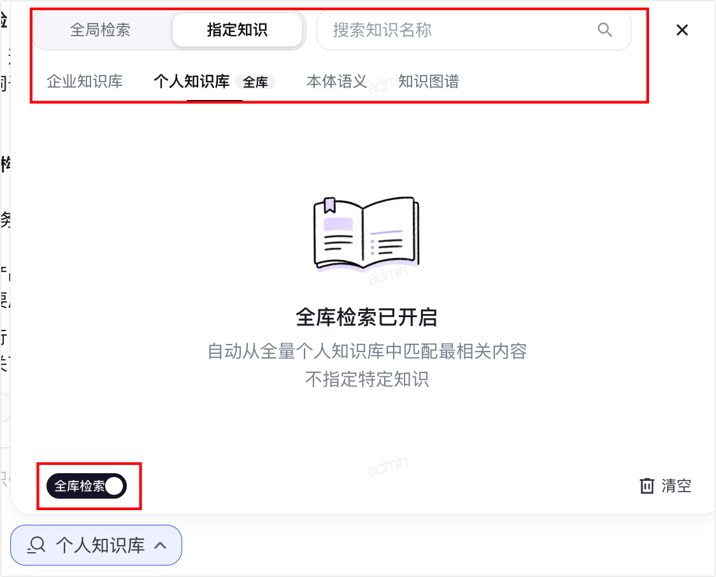Image resolution: width=716 pixels, height=577 pixels.
Task: Focus the 搜索知识名称 search field
Action: click(x=473, y=30)
